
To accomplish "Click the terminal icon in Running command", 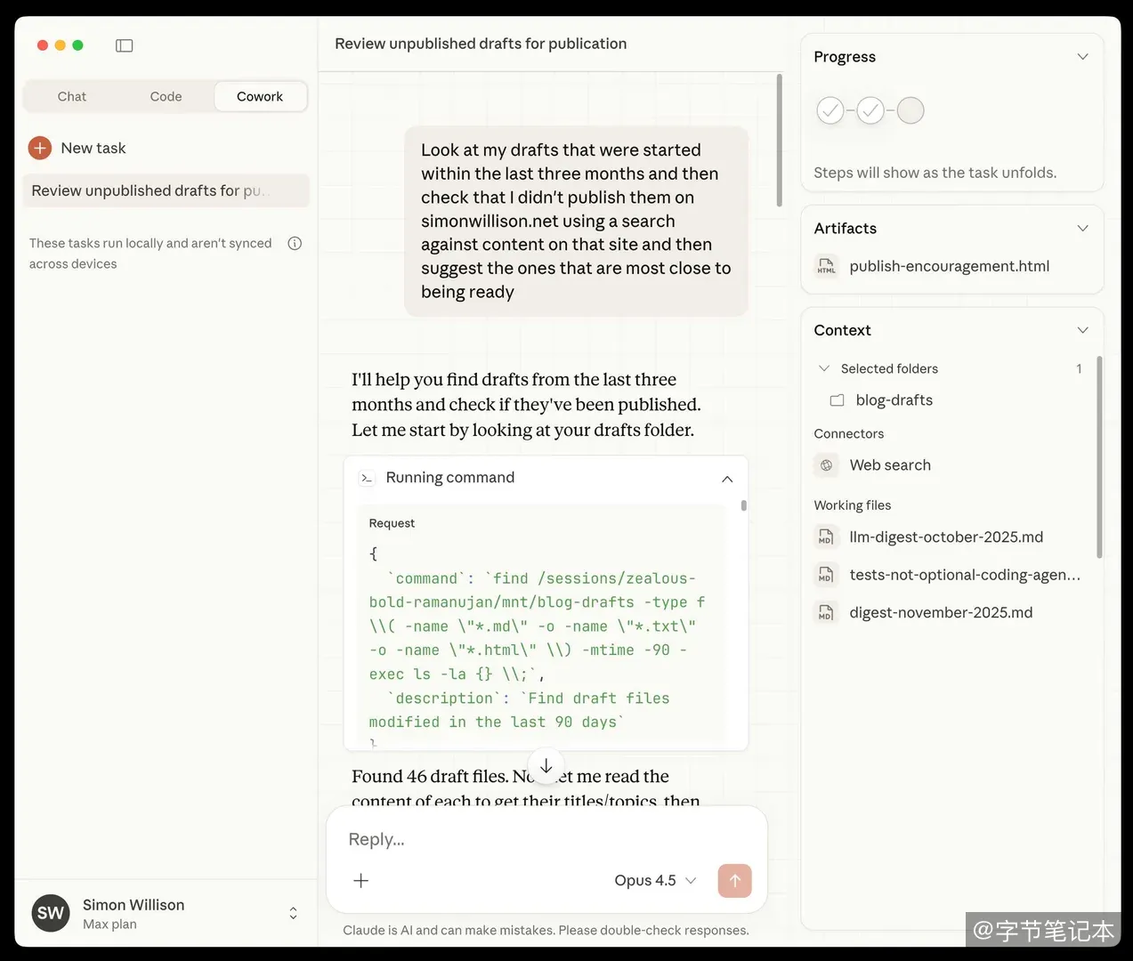I will [366, 478].
